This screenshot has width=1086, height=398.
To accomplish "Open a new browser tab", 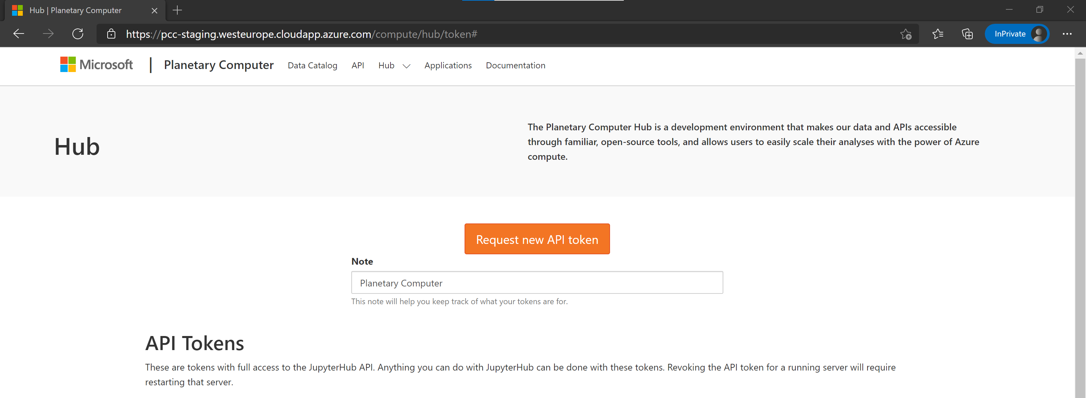I will (177, 10).
